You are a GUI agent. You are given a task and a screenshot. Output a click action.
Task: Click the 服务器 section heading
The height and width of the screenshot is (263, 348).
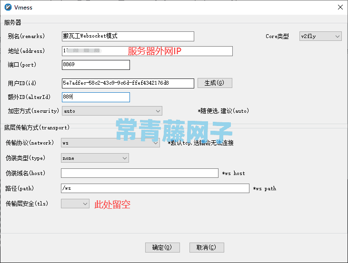click(13, 22)
